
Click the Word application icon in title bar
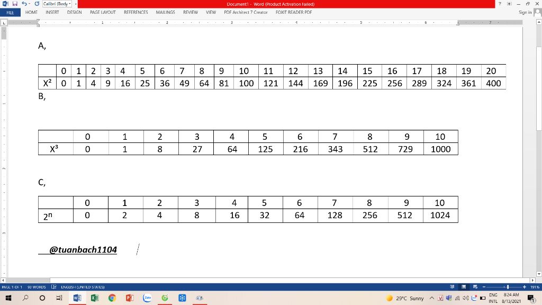pyautogui.click(x=5, y=4)
